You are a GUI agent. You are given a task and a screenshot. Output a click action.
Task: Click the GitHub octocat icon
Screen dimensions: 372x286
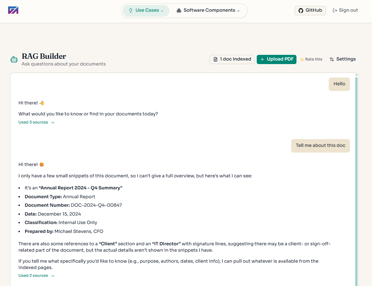coord(301,11)
